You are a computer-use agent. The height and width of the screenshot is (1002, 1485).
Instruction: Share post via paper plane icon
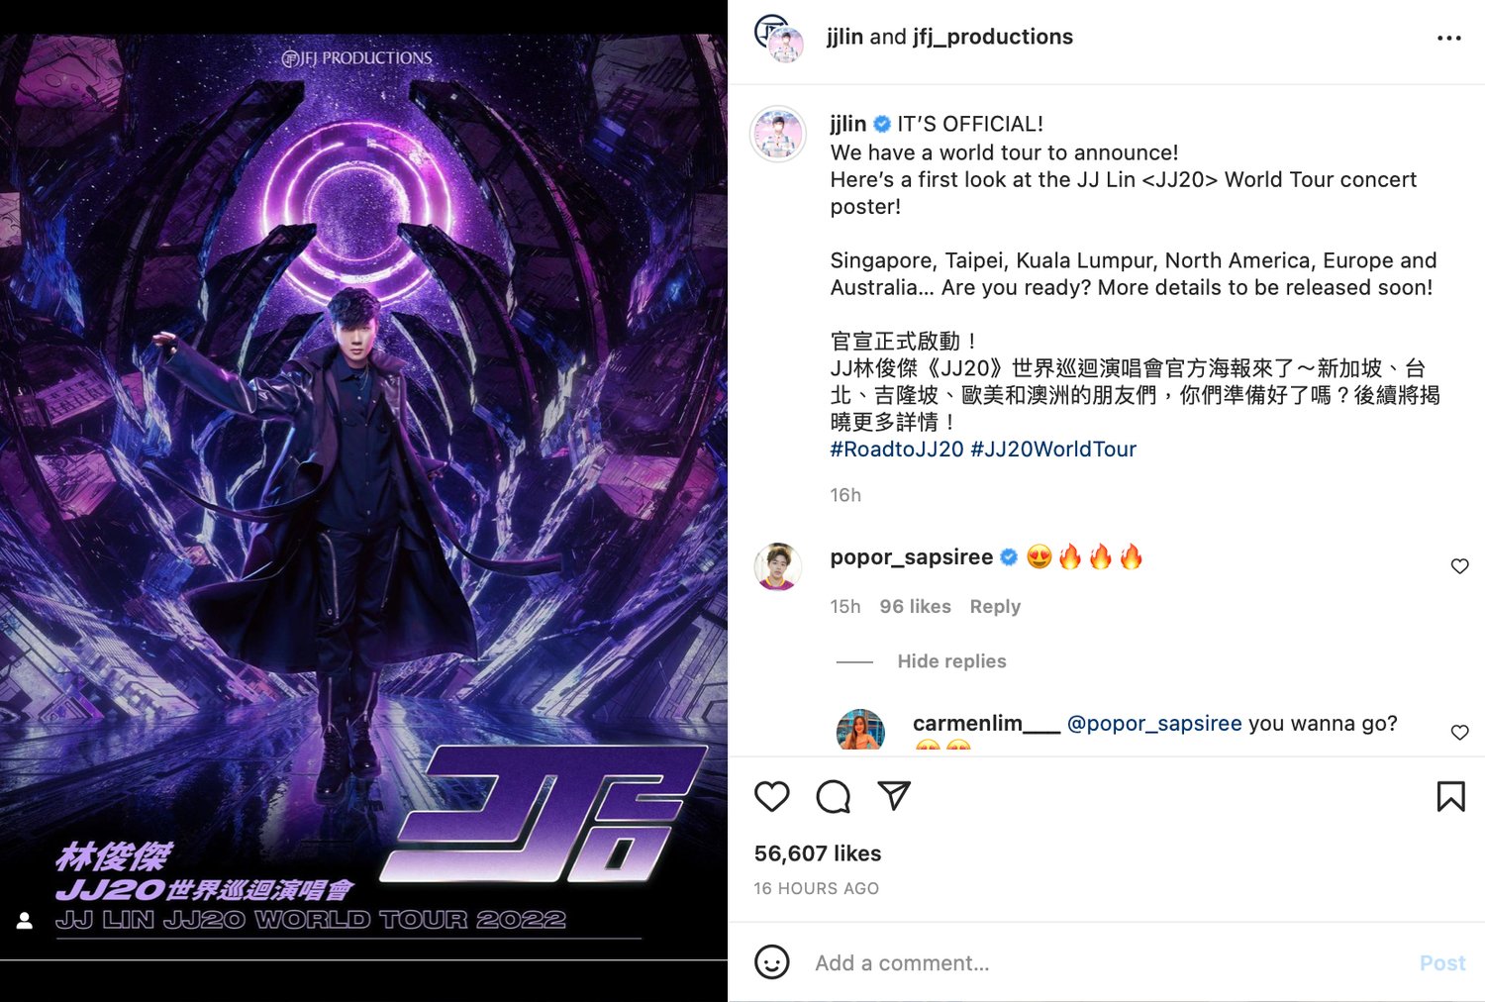click(x=894, y=796)
